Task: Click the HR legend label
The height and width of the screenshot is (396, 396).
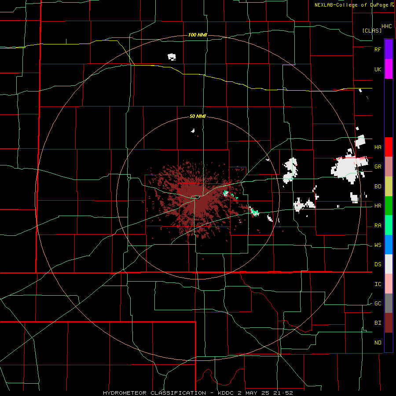Action: click(x=378, y=206)
